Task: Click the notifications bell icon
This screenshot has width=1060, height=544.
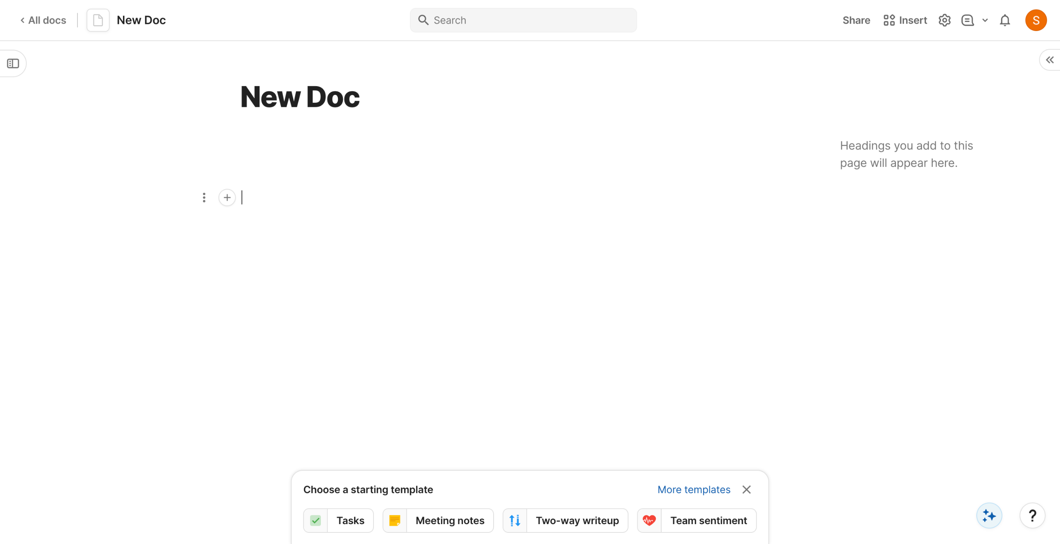Action: coord(1005,20)
